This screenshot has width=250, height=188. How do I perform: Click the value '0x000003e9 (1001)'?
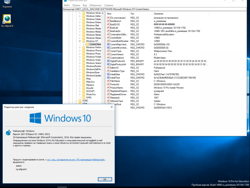[163, 107]
